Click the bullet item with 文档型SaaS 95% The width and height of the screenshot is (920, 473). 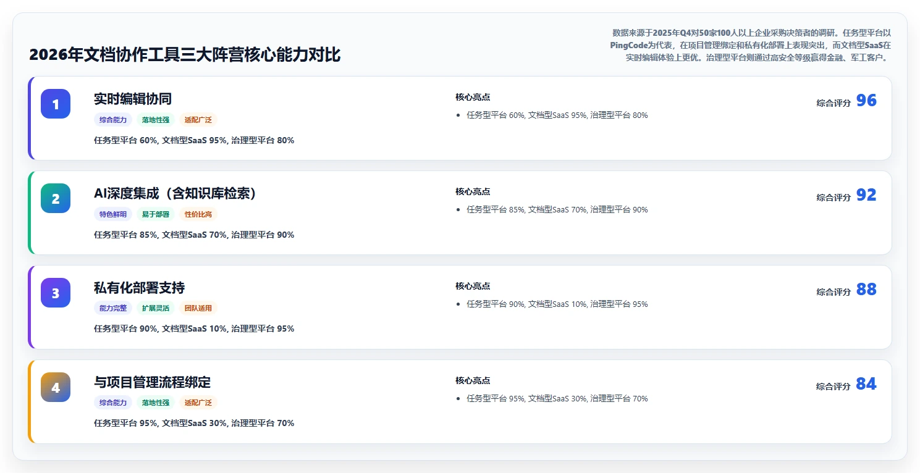point(557,115)
